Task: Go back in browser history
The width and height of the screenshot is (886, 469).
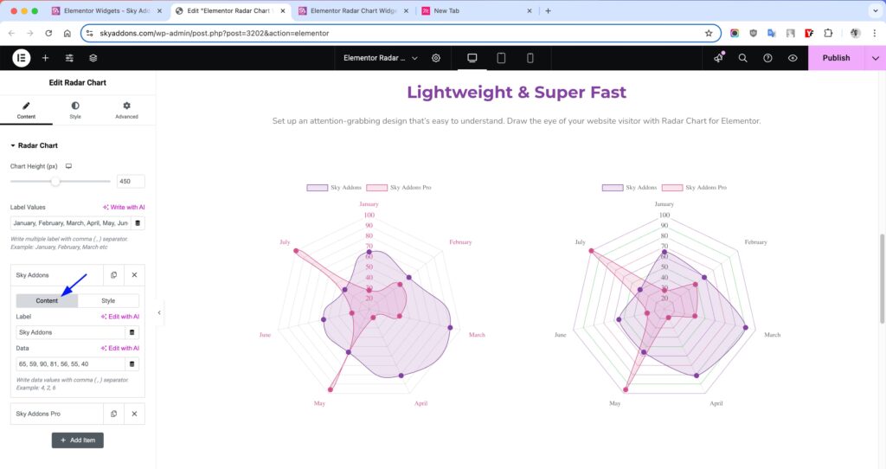Action: tap(12, 34)
